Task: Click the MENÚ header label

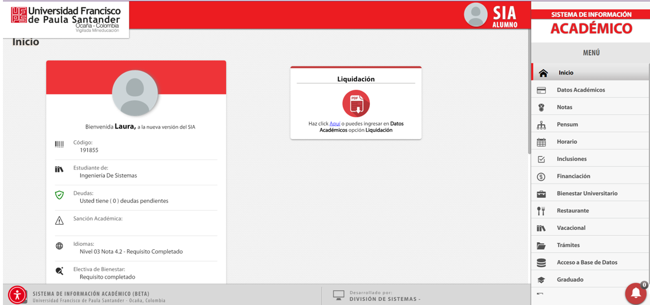Action: click(591, 53)
